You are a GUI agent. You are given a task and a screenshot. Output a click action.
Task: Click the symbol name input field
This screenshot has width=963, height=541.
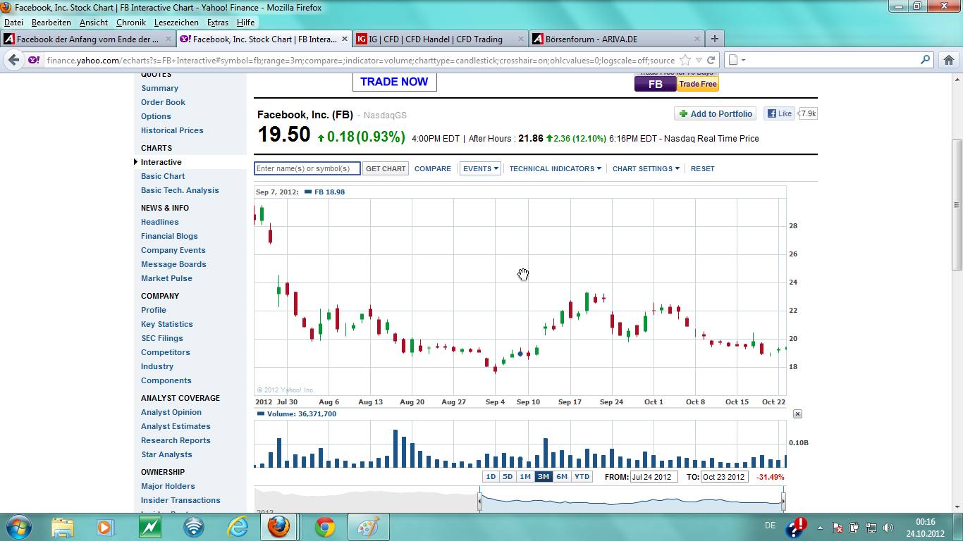click(307, 168)
